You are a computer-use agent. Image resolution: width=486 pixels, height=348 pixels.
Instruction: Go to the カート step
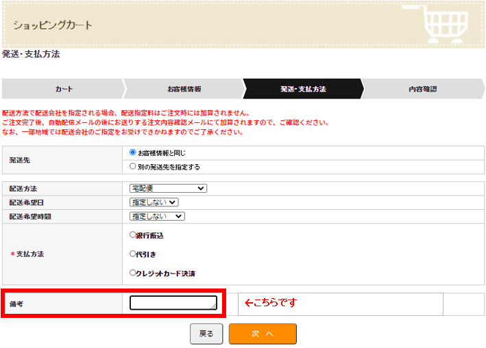pyautogui.click(x=64, y=89)
